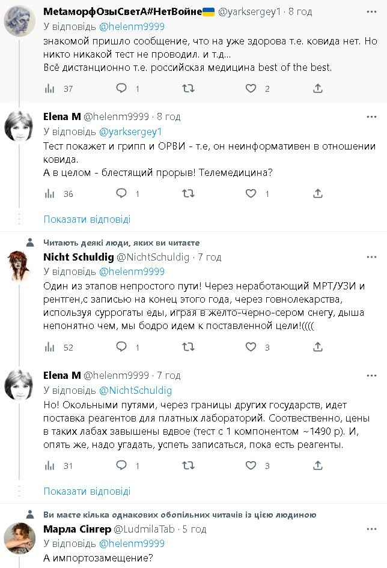The image size is (387, 568).
Task: View analytics with 52 views
Action: 50,347
